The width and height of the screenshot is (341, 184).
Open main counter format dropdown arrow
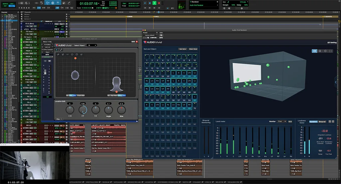99,3
